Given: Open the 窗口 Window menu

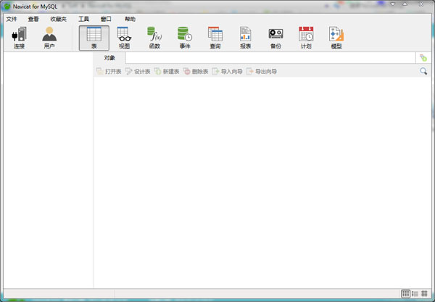Looking at the screenshot, I should coord(106,19).
